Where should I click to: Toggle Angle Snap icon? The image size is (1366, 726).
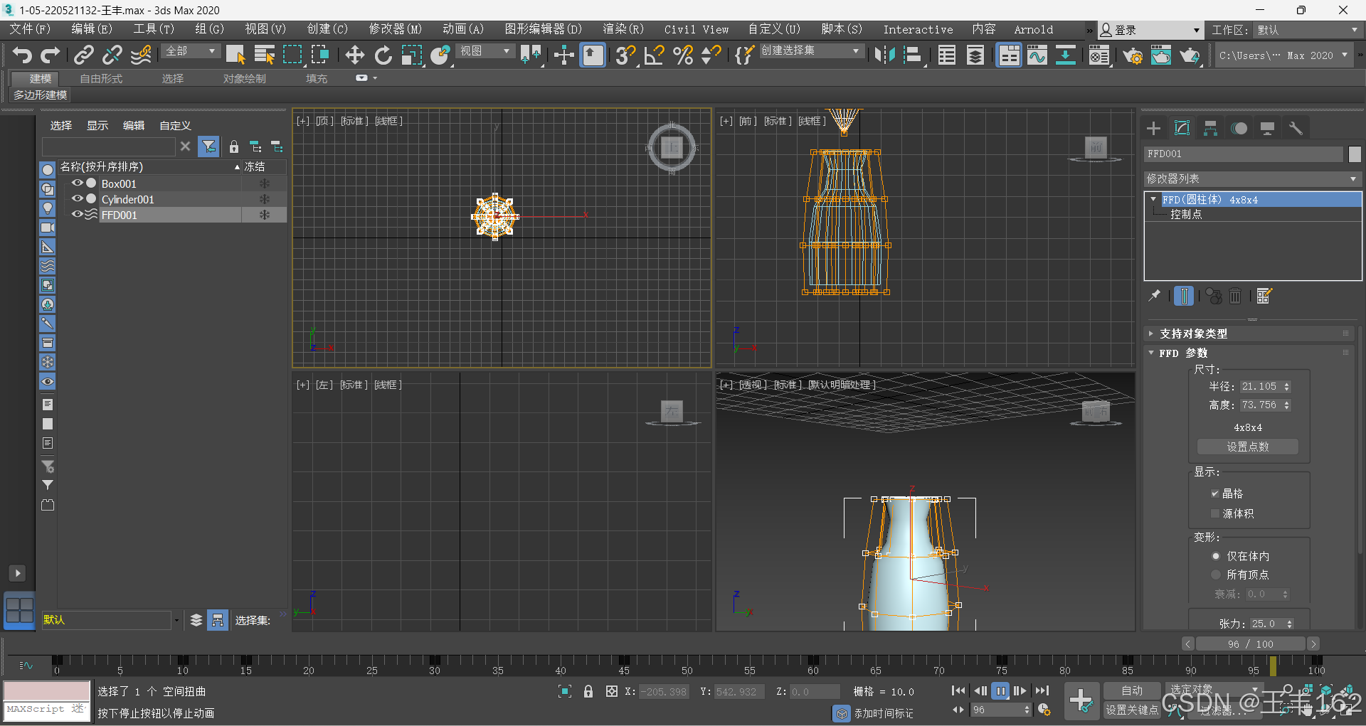pyautogui.click(x=654, y=55)
